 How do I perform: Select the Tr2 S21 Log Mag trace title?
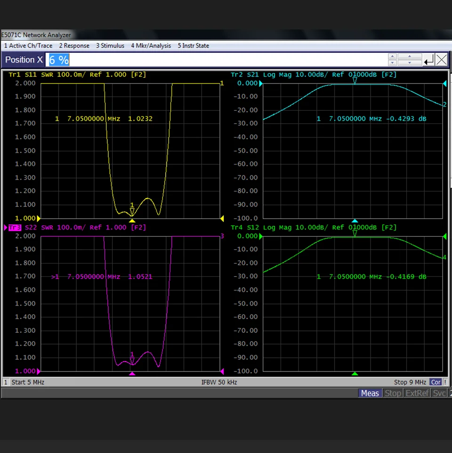[314, 74]
